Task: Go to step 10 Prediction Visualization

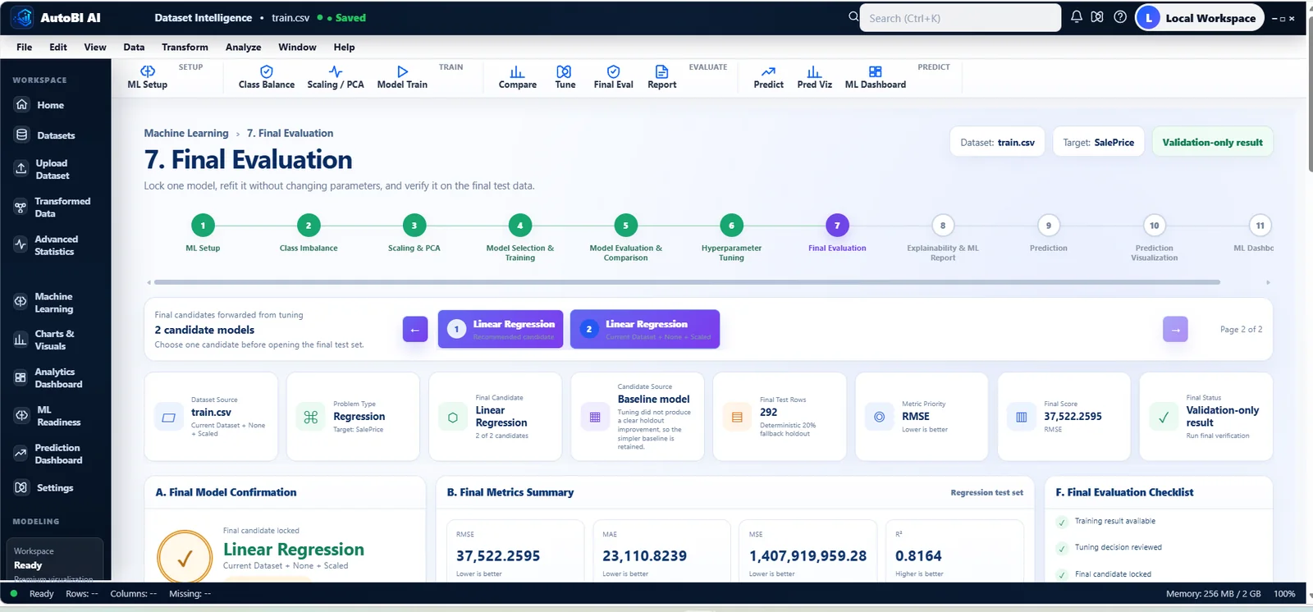Action: pyautogui.click(x=1154, y=225)
